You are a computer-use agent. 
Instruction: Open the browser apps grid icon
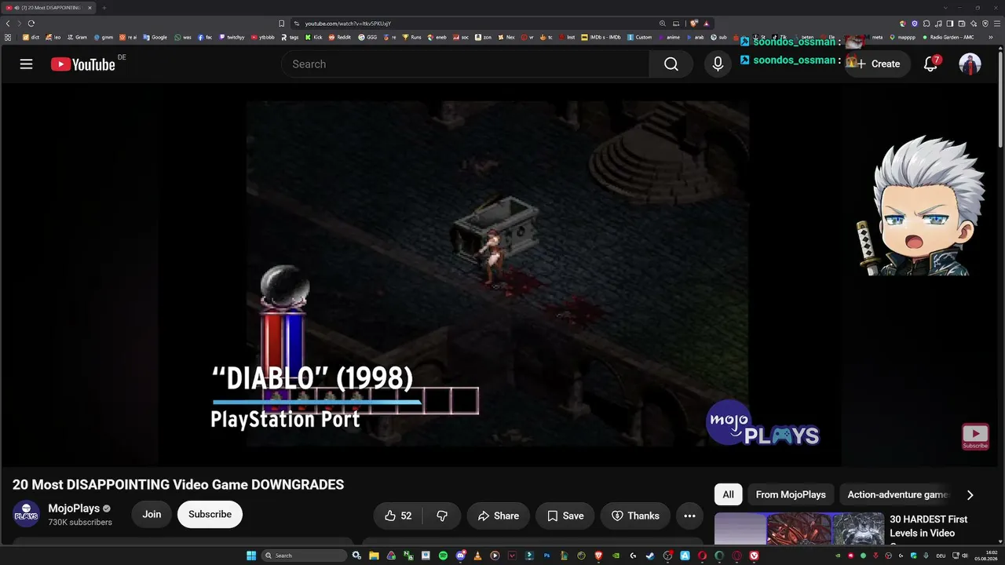pos(8,37)
